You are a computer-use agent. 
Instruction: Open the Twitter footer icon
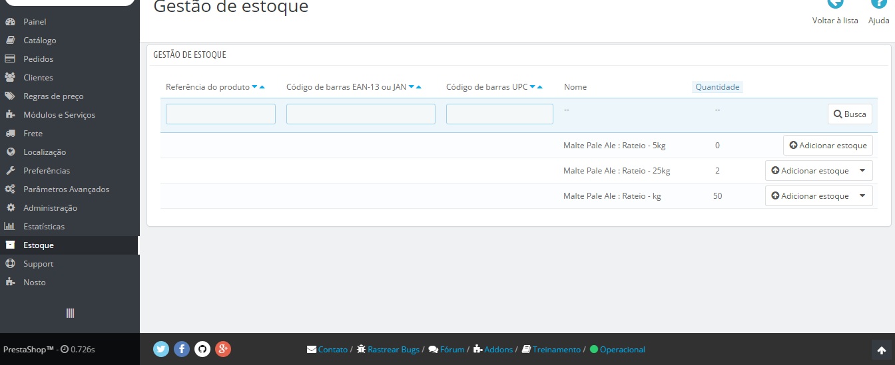[161, 349]
